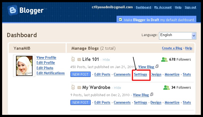Viewport: 203px width, 117px height.
Task: Click the email envelope icon beside My Wardrobe
Action: click(79, 88)
